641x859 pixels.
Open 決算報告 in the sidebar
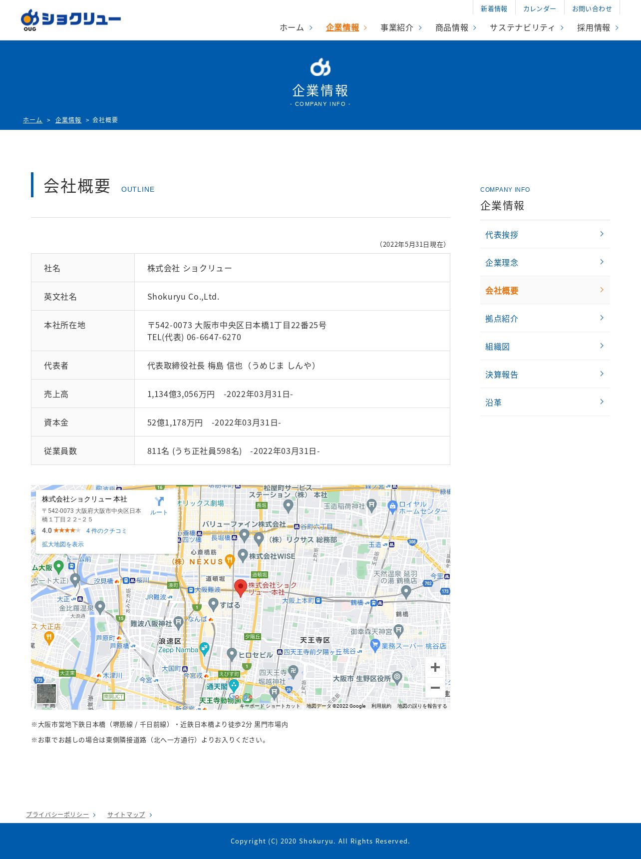545,374
